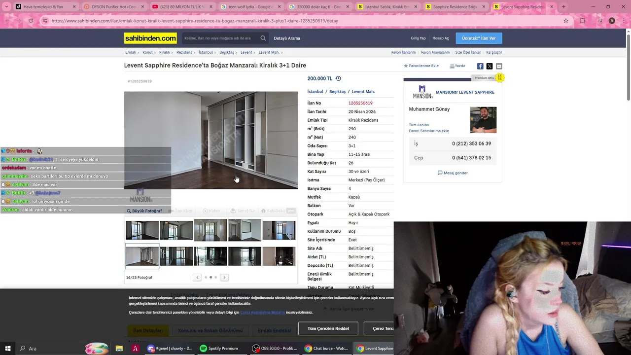Click Karşılaştır link

pos(494,52)
